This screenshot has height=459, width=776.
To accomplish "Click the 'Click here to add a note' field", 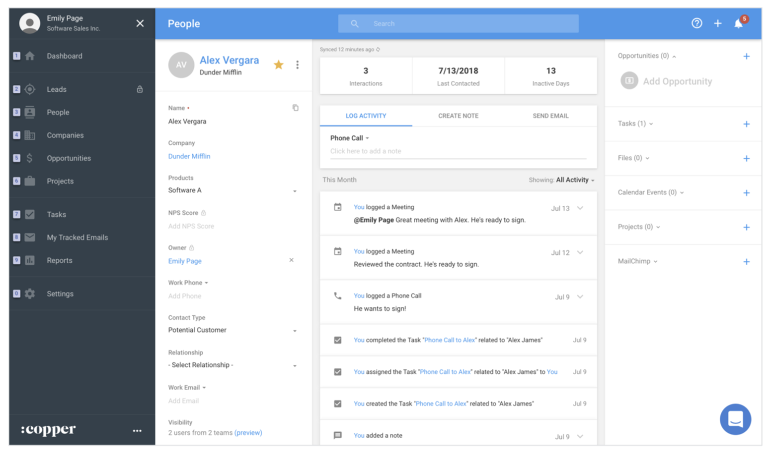I will click(458, 152).
